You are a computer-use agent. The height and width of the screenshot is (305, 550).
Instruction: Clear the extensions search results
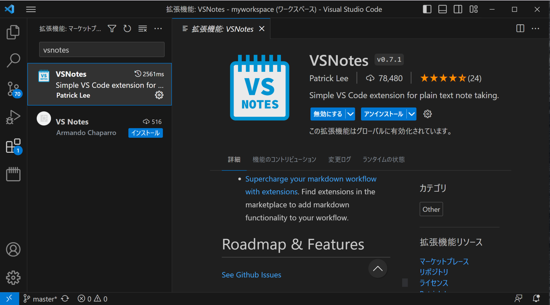pyautogui.click(x=142, y=28)
